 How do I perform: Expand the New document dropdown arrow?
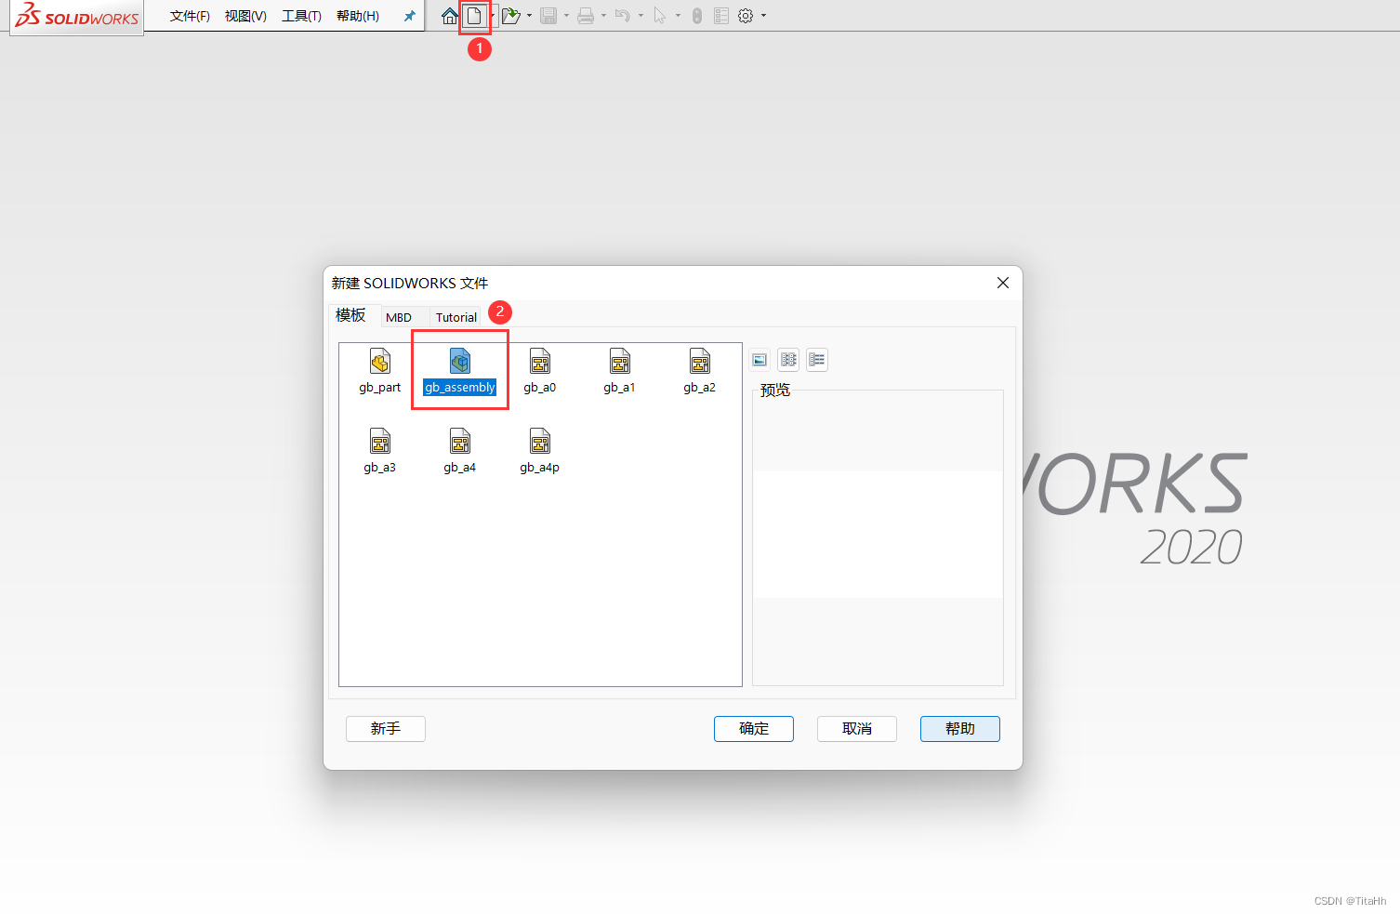pos(492,16)
